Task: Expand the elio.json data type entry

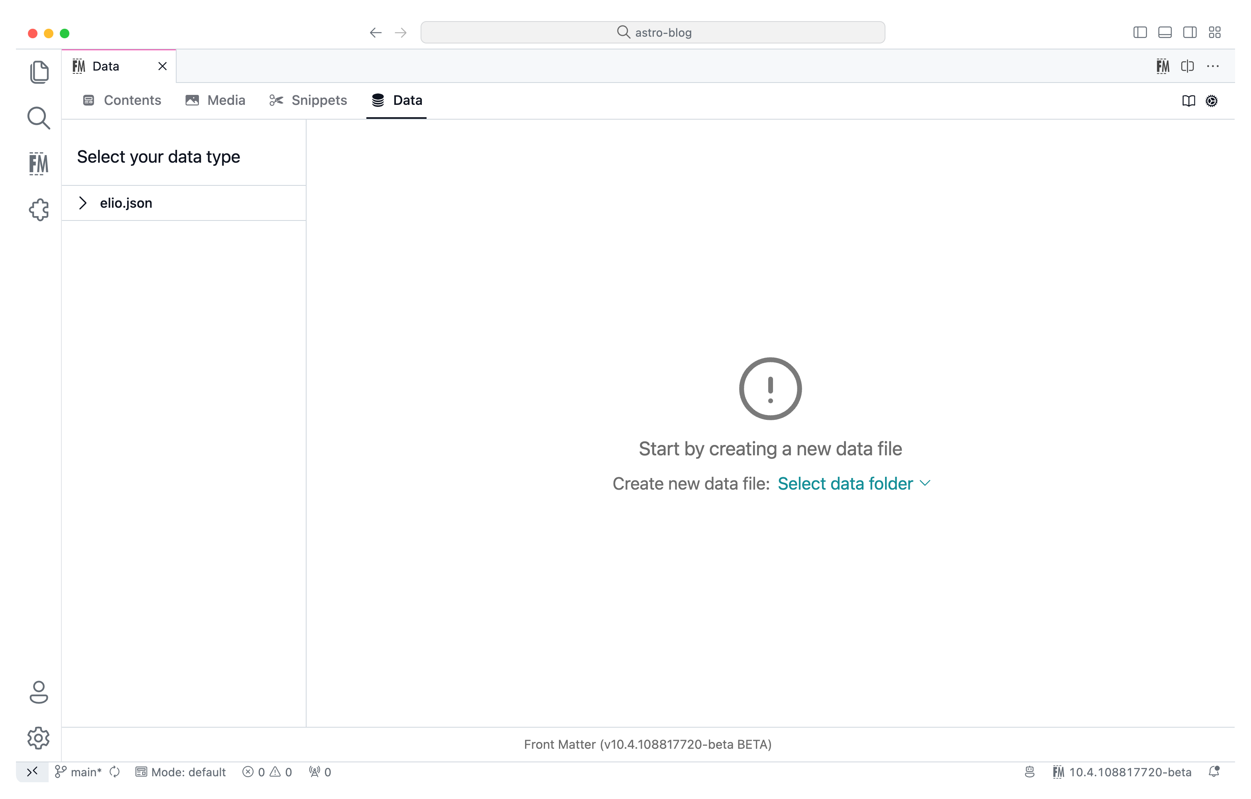Action: (83, 203)
